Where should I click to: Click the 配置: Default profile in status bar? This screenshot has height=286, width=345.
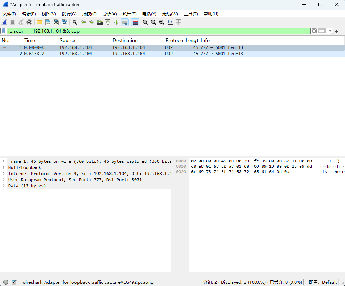point(323,282)
